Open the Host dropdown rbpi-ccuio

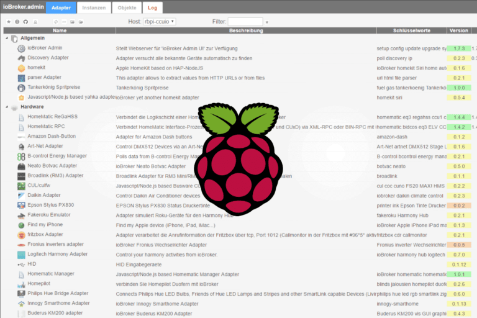click(160, 22)
